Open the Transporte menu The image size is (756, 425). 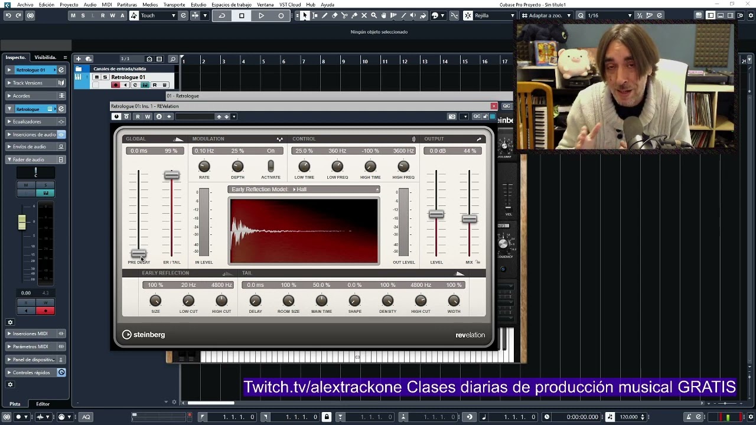pos(174,5)
